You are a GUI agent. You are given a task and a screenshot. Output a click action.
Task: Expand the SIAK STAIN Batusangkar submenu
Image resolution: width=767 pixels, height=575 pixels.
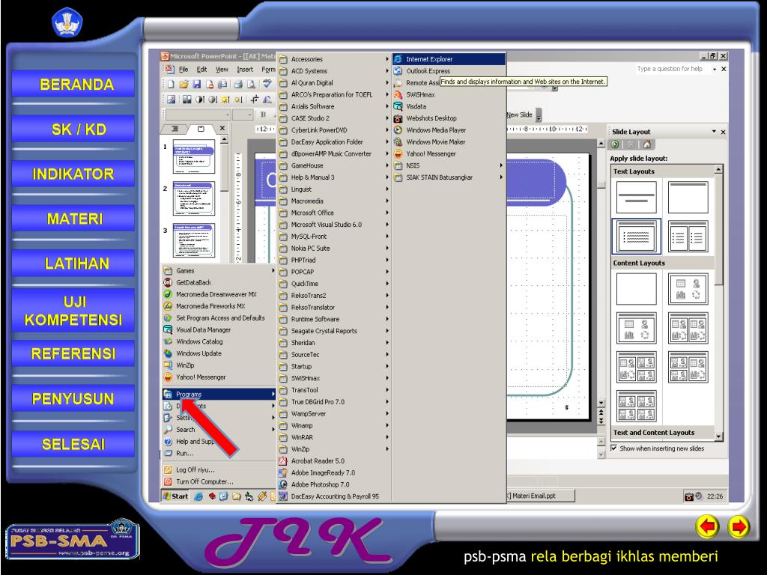click(x=449, y=177)
